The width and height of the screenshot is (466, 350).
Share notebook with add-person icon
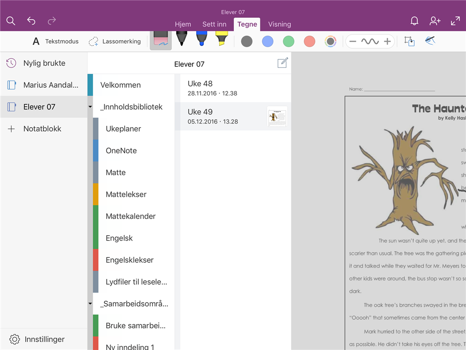(435, 21)
